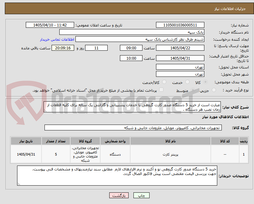Click the شرح کلی نیاز description textarea
This screenshot has width=254, height=204.
click(x=132, y=107)
